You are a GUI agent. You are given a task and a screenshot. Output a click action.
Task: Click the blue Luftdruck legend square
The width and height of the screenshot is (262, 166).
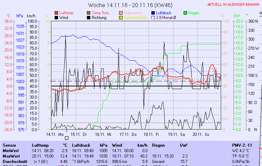coord(153,13)
